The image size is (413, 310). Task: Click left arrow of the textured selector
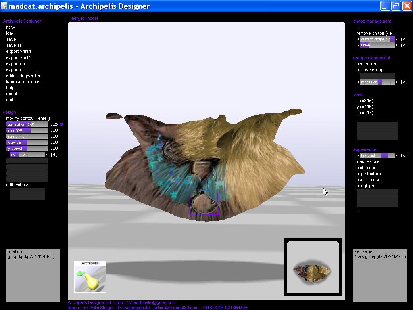(358, 155)
